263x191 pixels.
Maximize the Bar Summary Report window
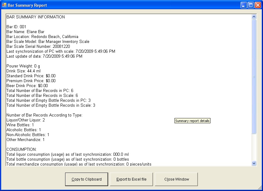(251, 5)
